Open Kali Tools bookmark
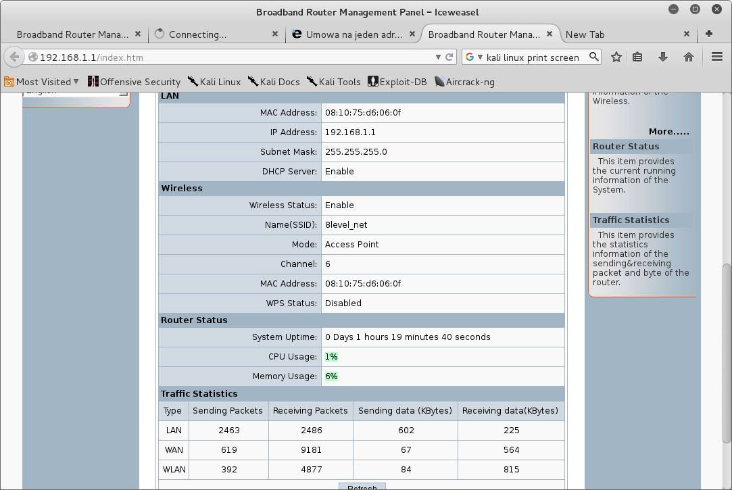 (334, 82)
